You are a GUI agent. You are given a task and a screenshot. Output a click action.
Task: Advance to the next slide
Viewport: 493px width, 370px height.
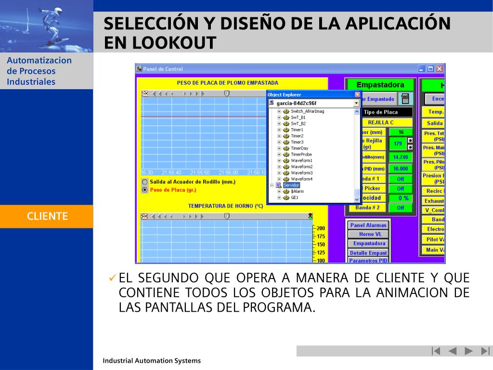[468, 351]
